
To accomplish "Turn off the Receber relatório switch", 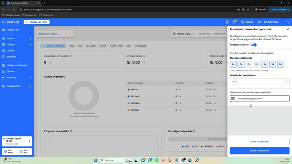I will coord(254,45).
